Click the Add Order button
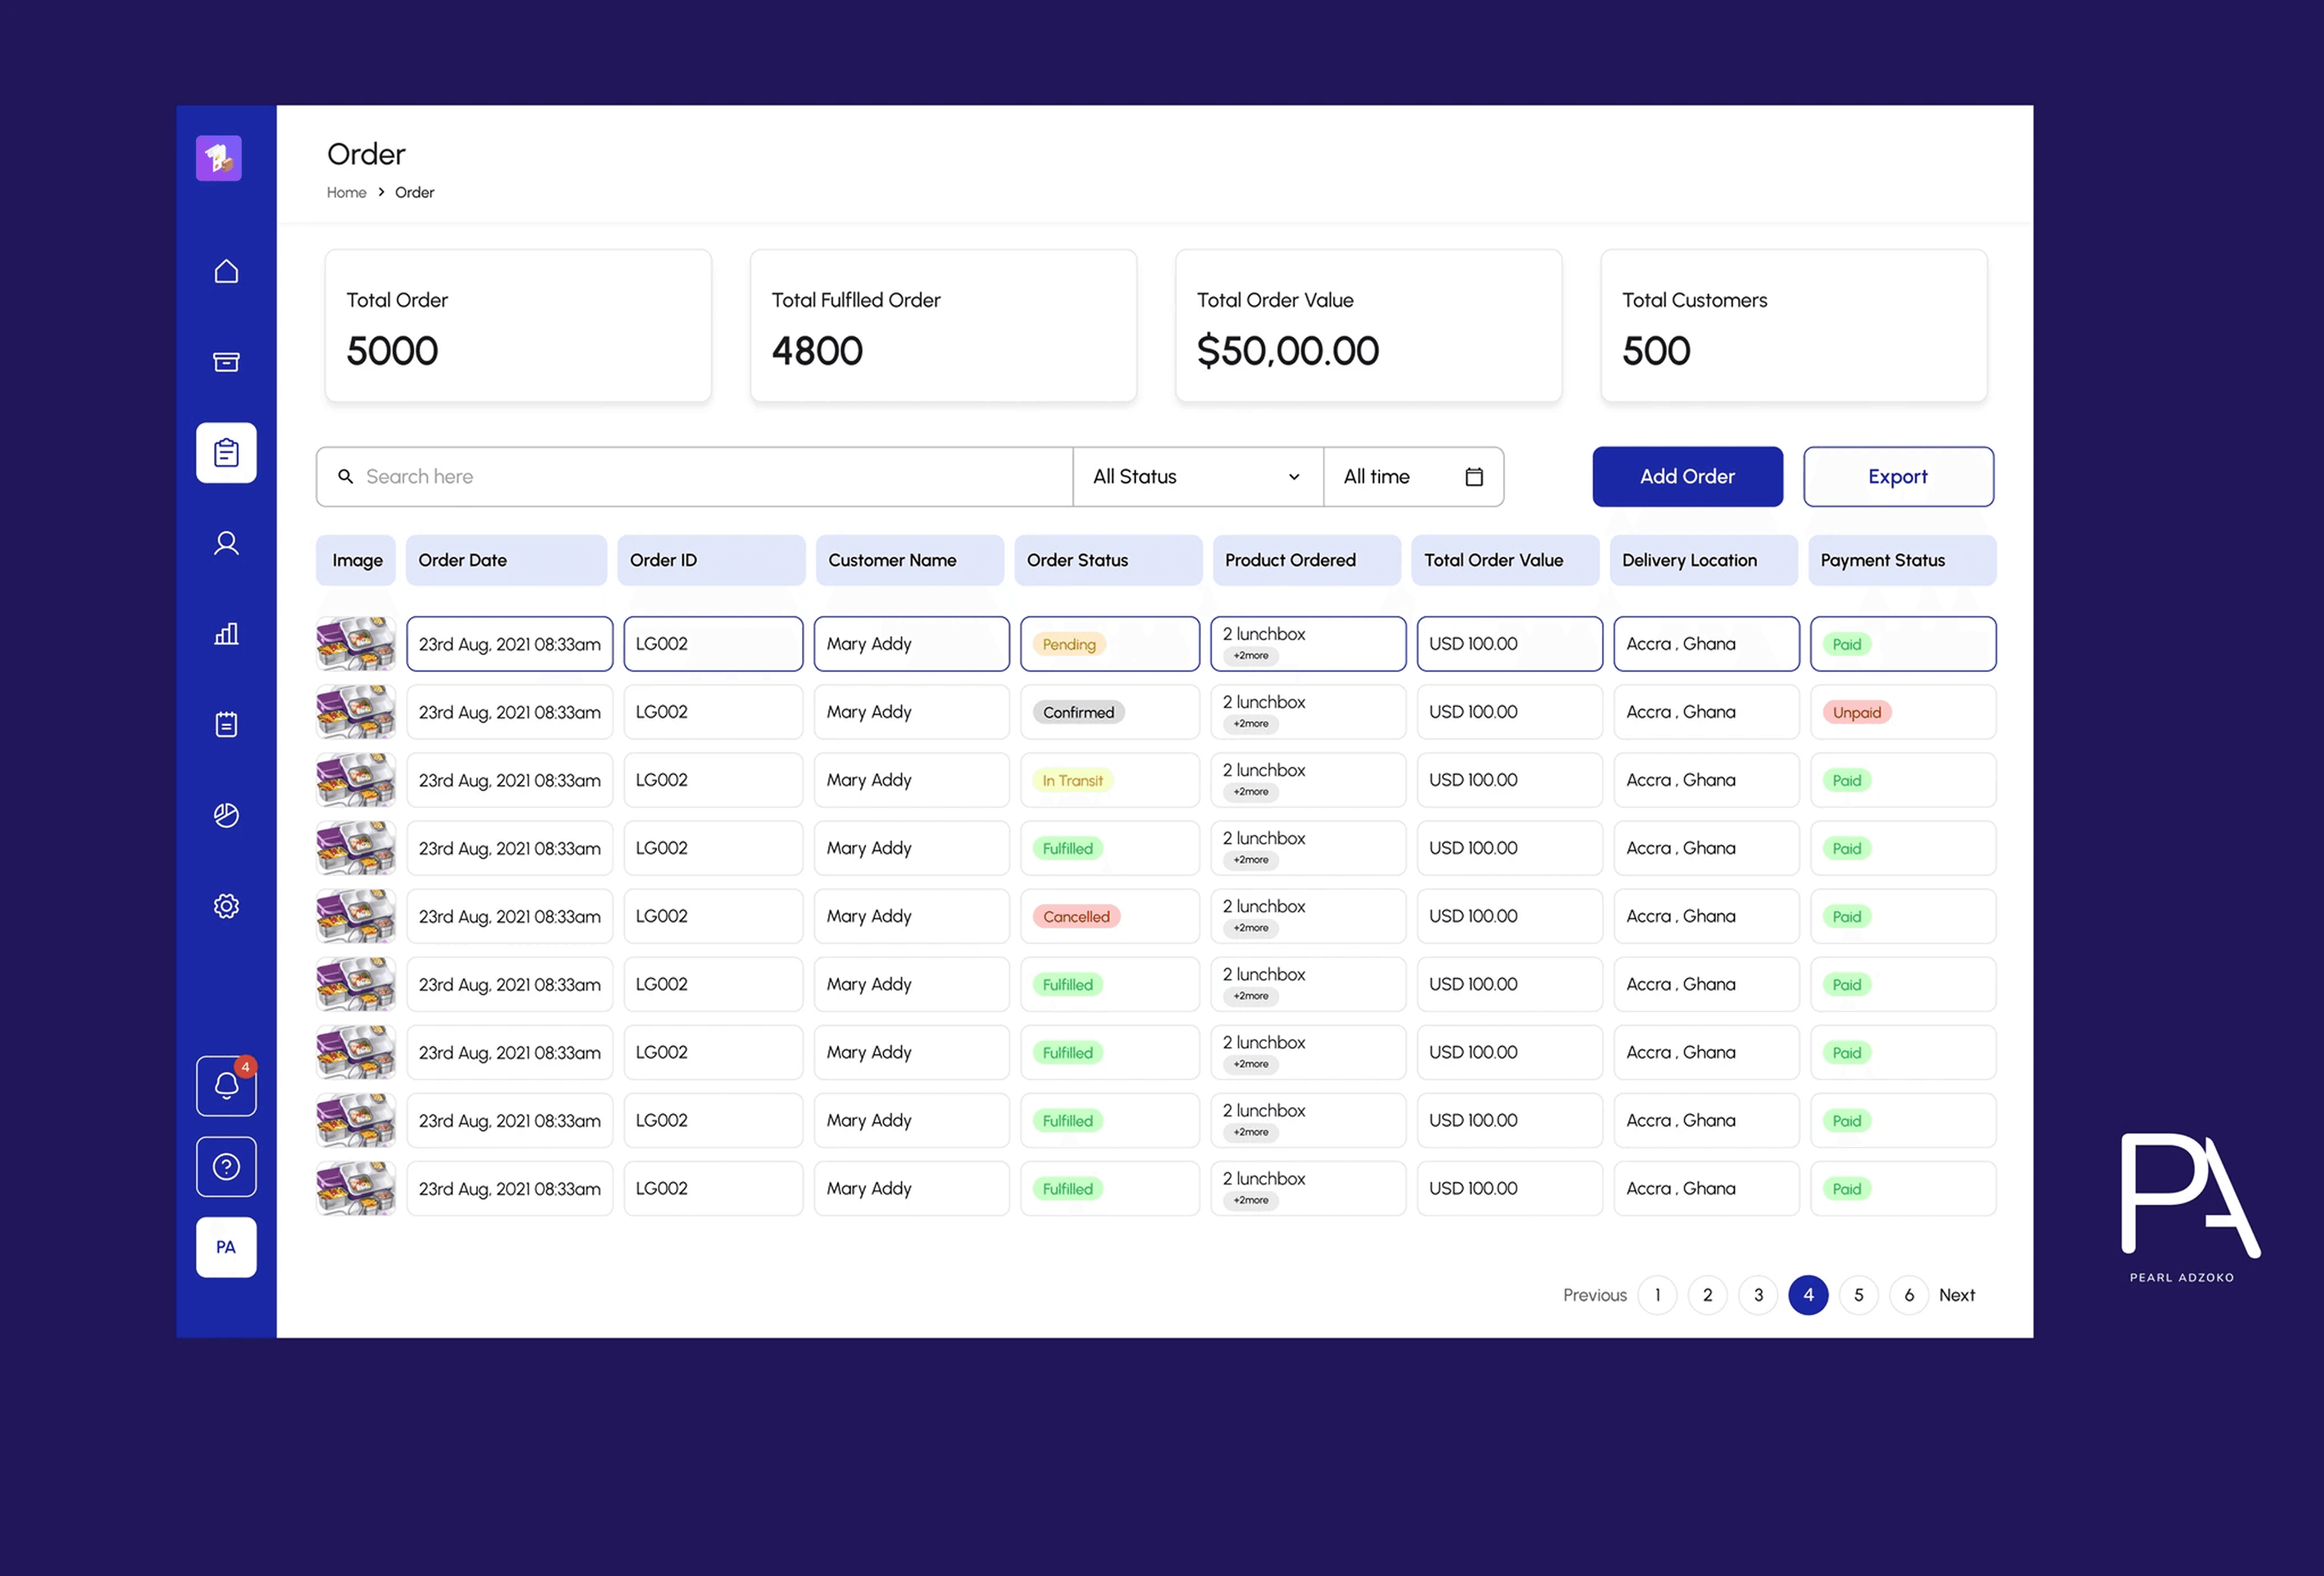 tap(1687, 477)
